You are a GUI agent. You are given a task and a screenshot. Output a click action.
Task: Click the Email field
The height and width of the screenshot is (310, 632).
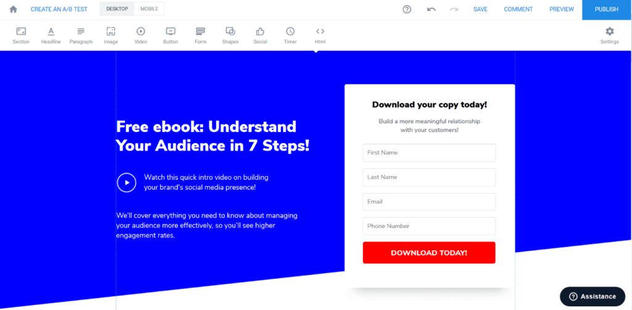coord(429,202)
